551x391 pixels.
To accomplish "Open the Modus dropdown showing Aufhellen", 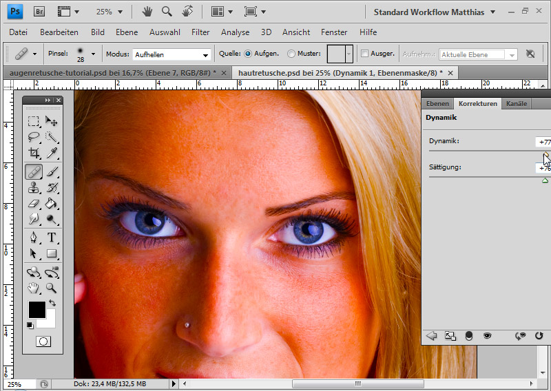I will (171, 54).
